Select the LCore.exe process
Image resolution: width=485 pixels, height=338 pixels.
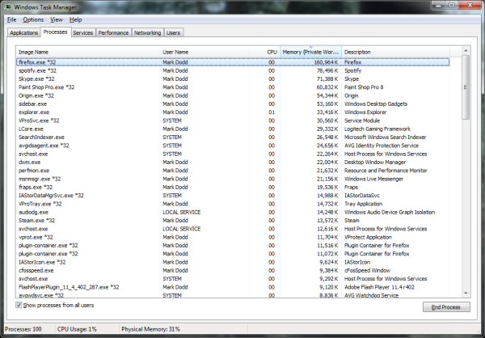click(233, 129)
